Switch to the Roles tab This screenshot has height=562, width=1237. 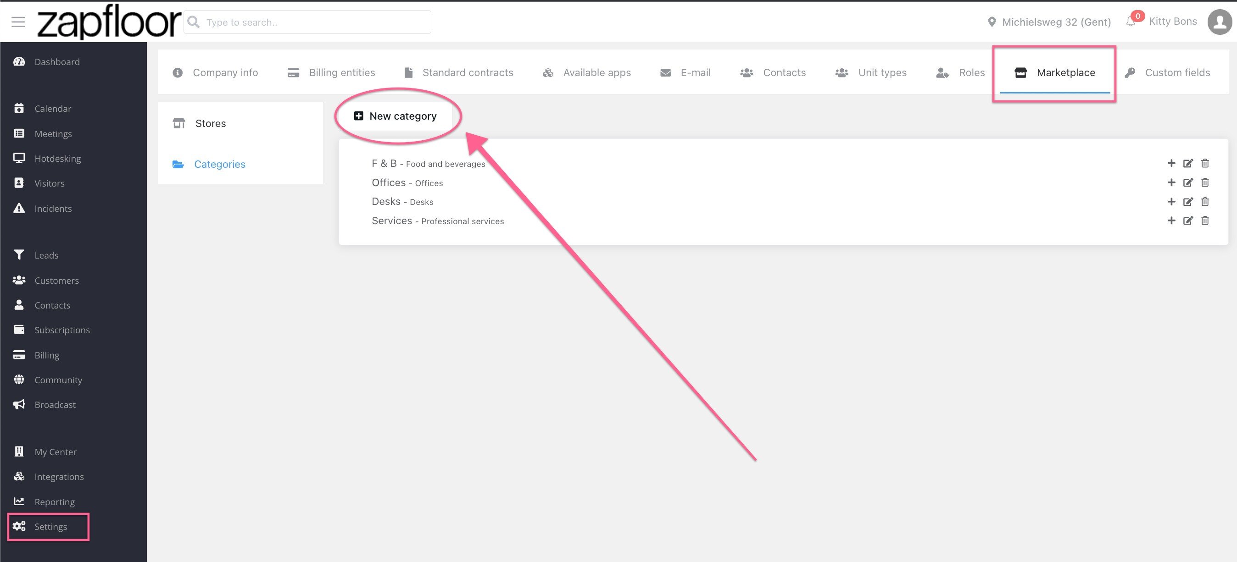click(x=961, y=72)
